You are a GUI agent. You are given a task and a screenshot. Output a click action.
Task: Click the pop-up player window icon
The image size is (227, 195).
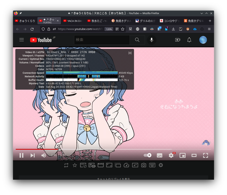pyautogui.click(x=118, y=165)
